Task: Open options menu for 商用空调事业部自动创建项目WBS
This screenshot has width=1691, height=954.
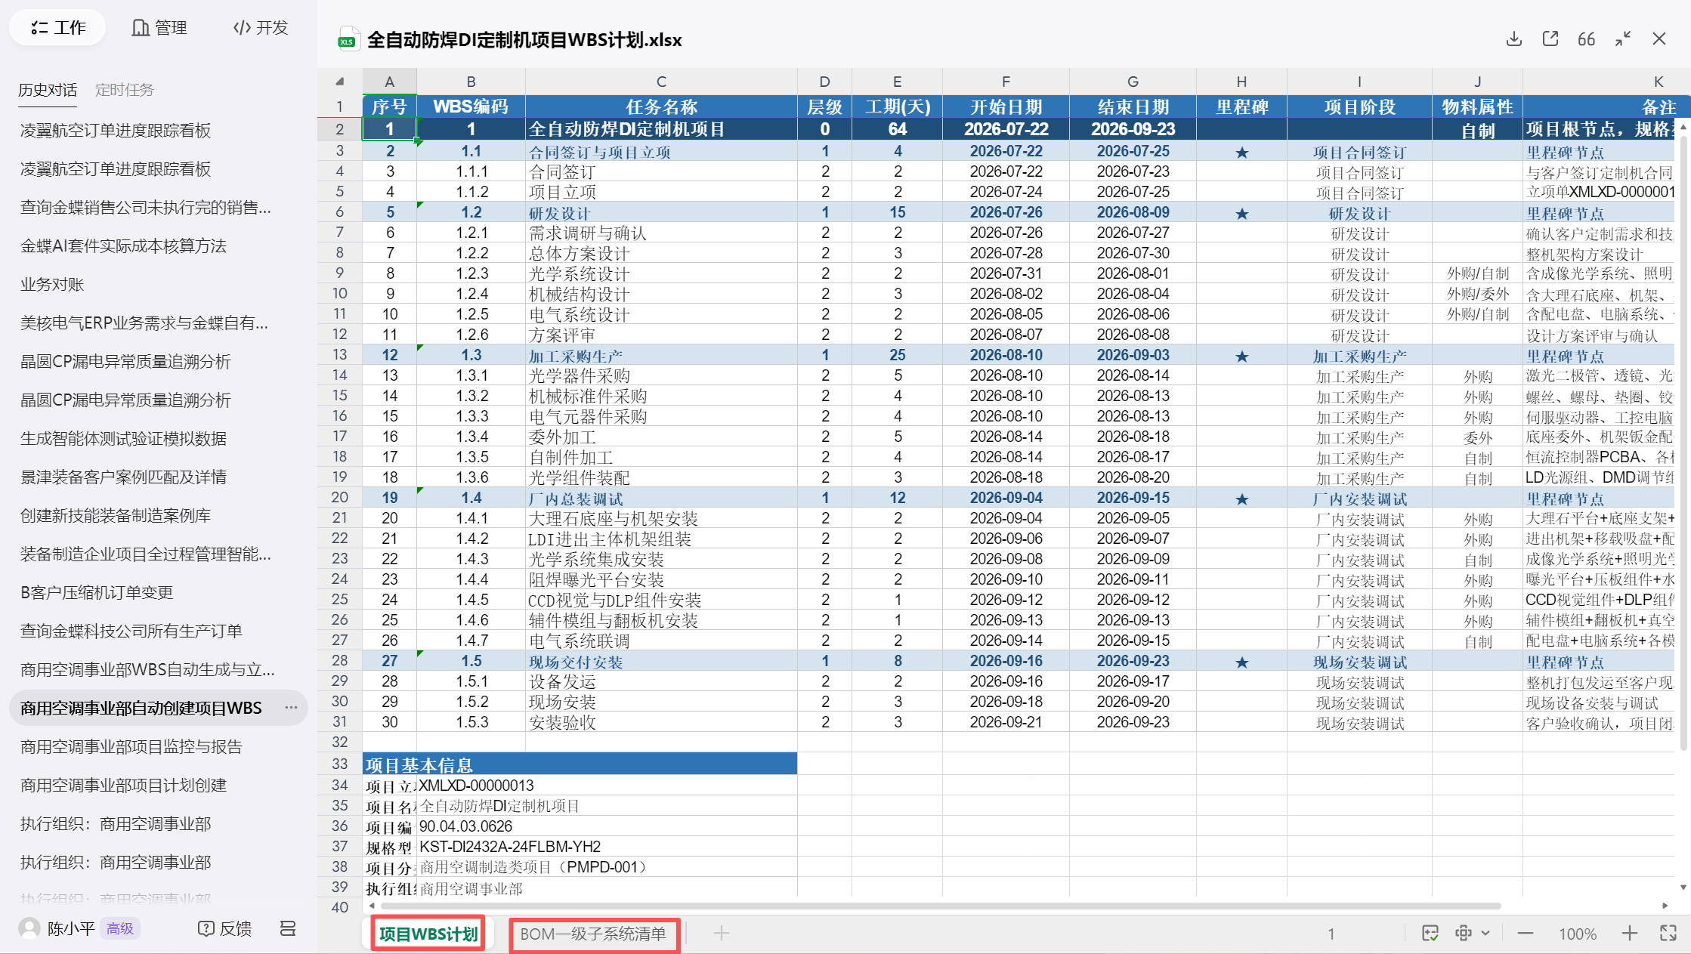Action: (291, 708)
